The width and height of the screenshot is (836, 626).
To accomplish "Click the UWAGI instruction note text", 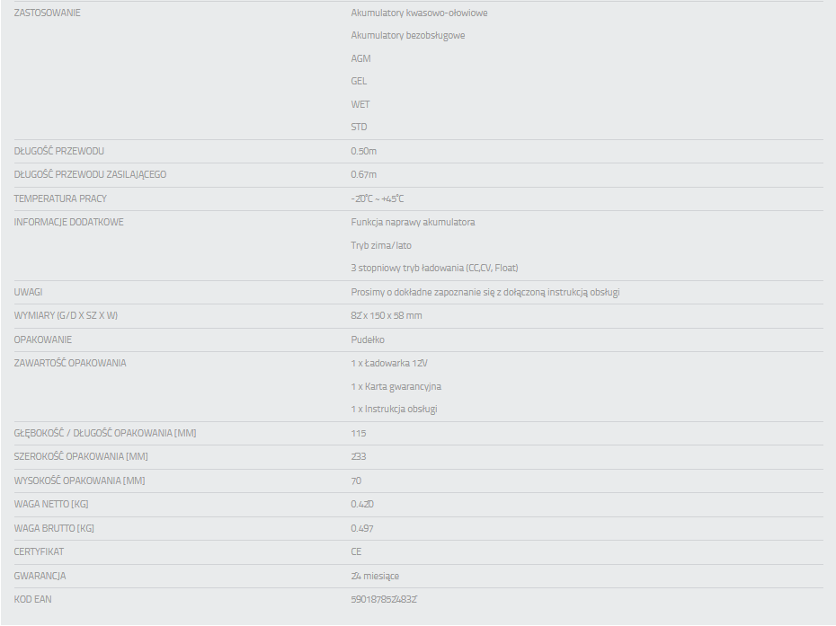I will click(485, 292).
